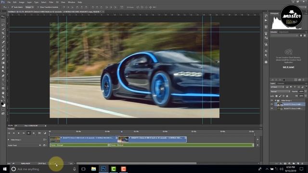Select the Clone Stamp tool
This screenshot has height=173, width=308.
3,50
